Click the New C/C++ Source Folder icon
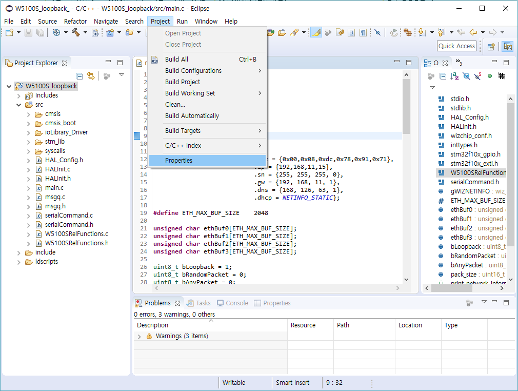The image size is (518, 391). (x=129, y=32)
